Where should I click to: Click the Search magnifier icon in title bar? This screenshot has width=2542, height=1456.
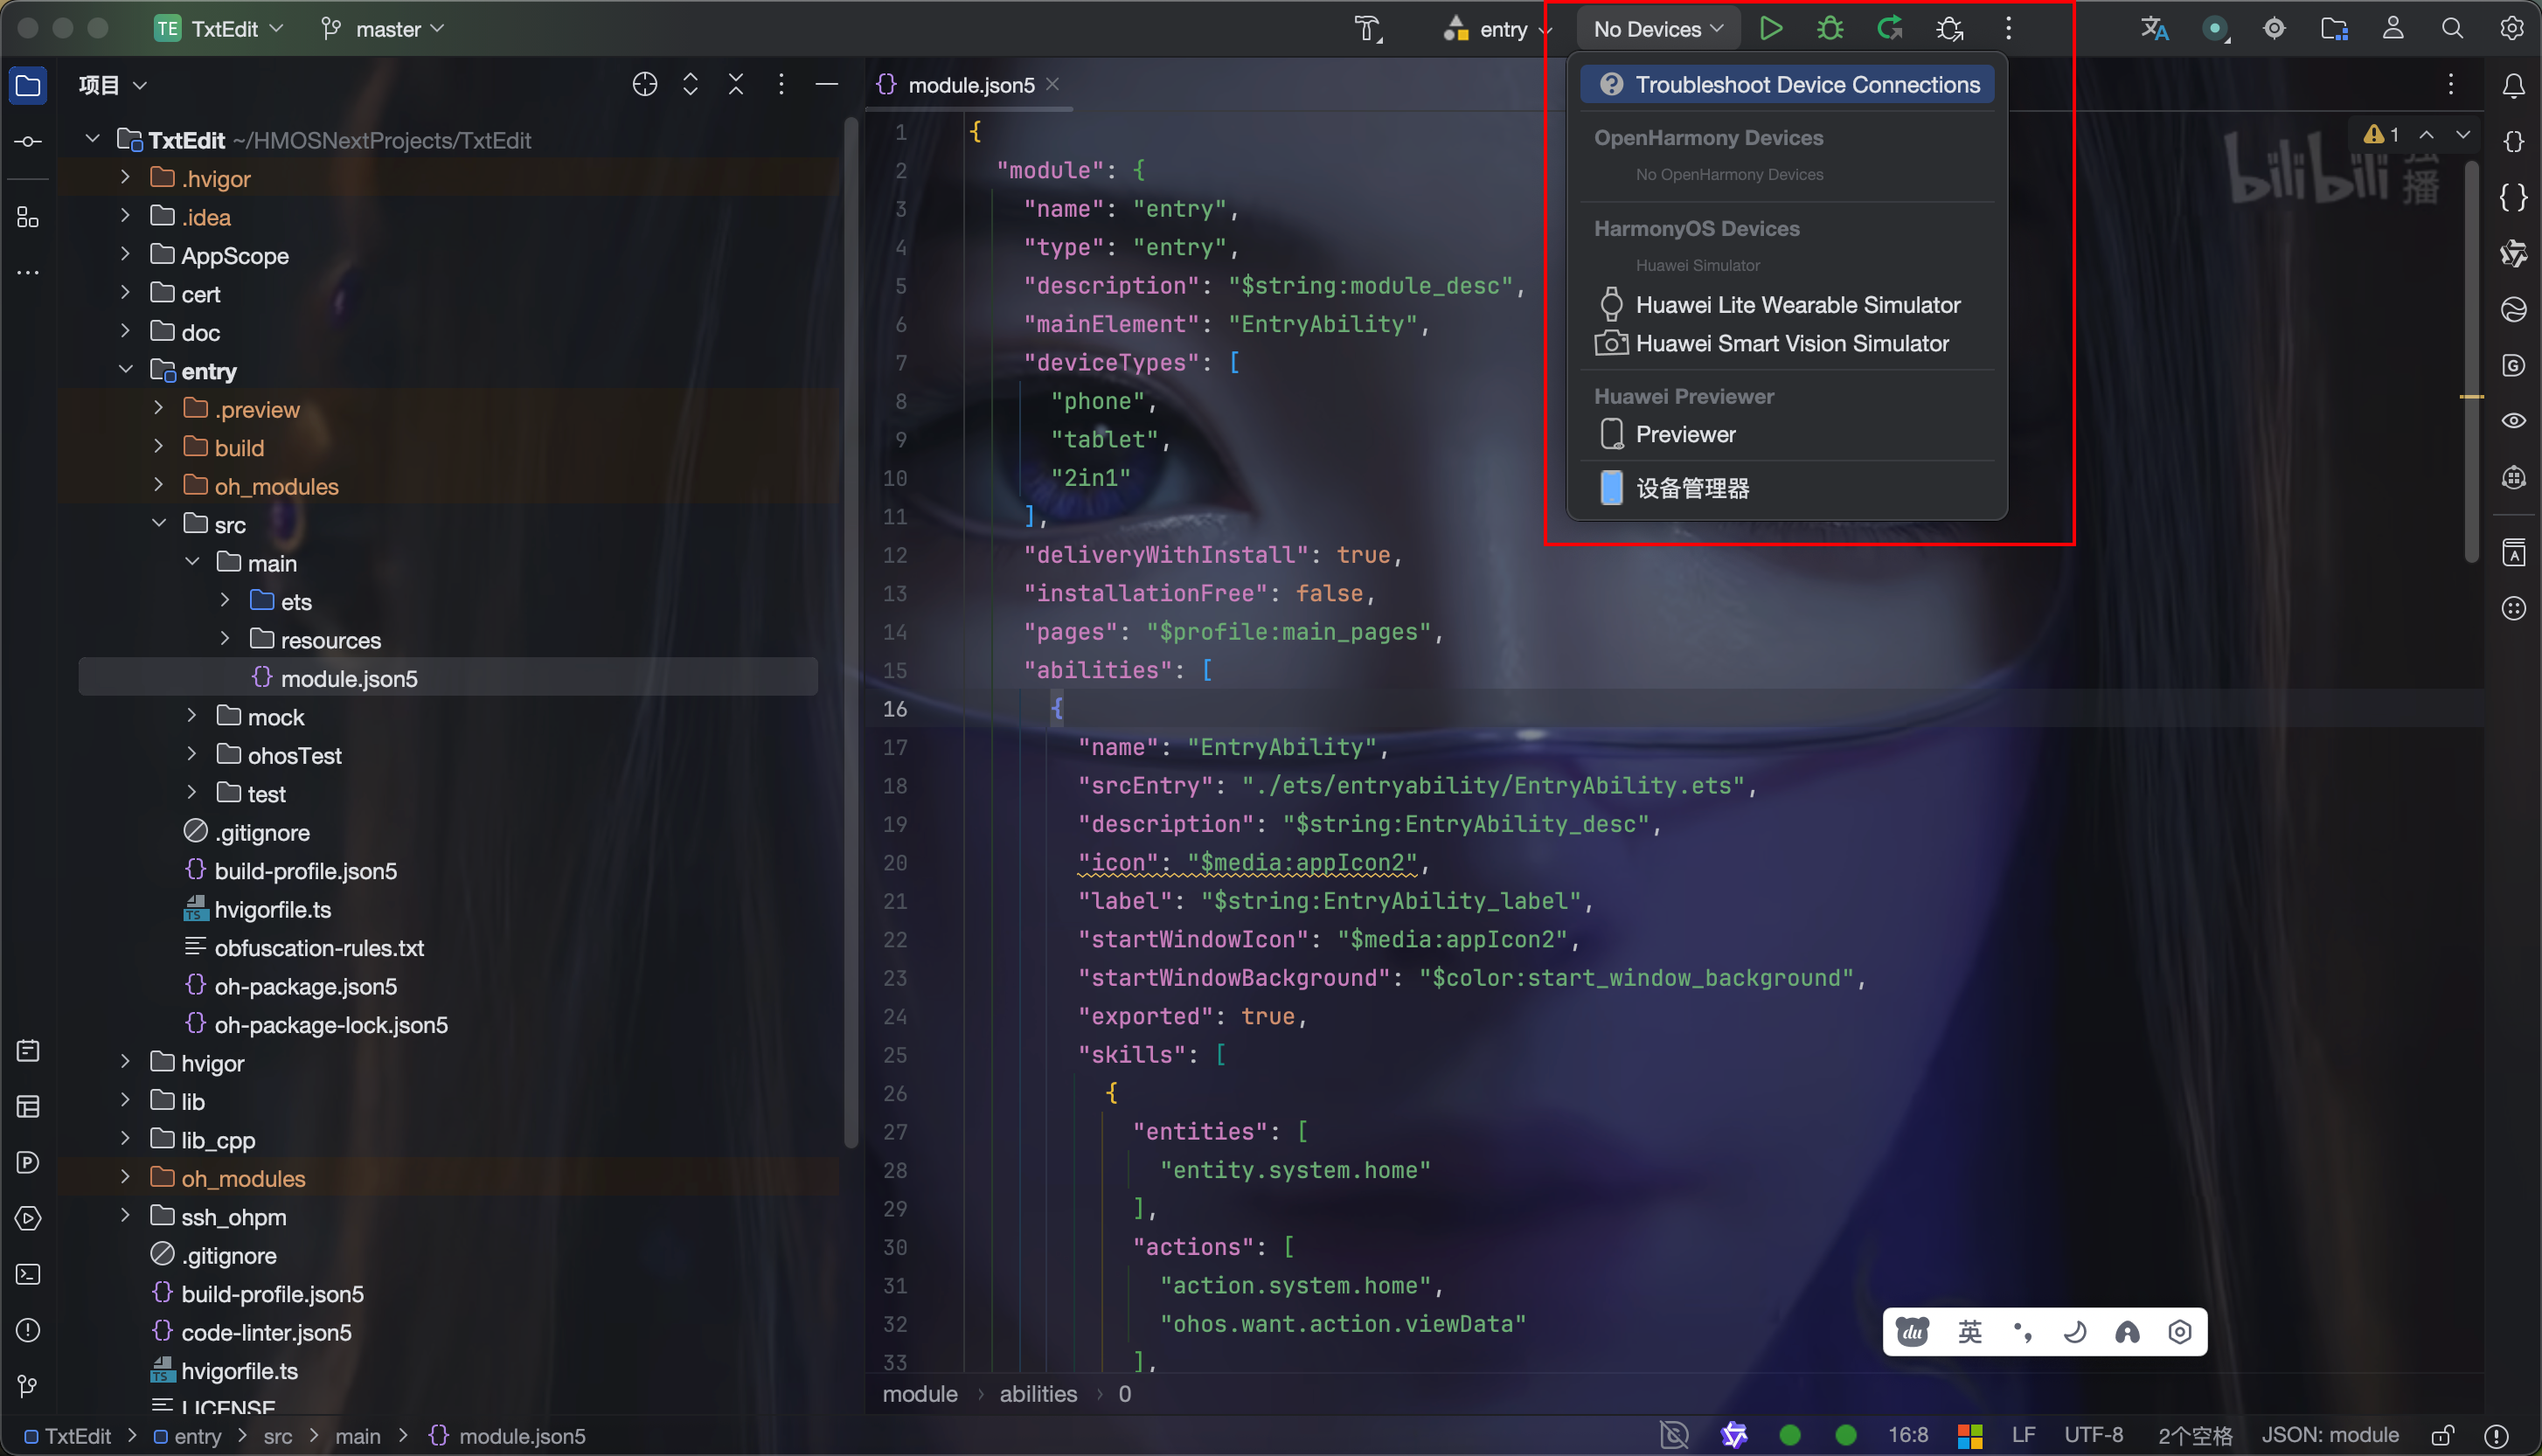(x=2451, y=28)
